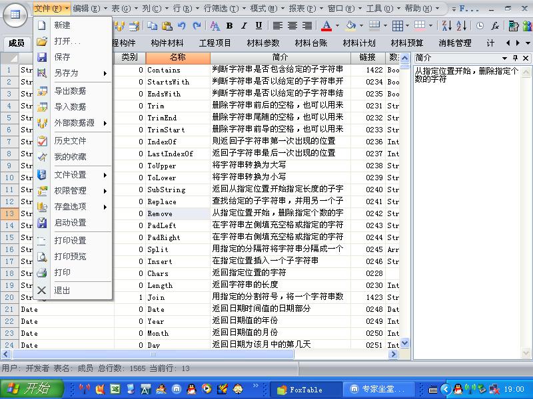Click the round FoxTable application button
This screenshot has height=399, width=533.
click(x=15, y=15)
